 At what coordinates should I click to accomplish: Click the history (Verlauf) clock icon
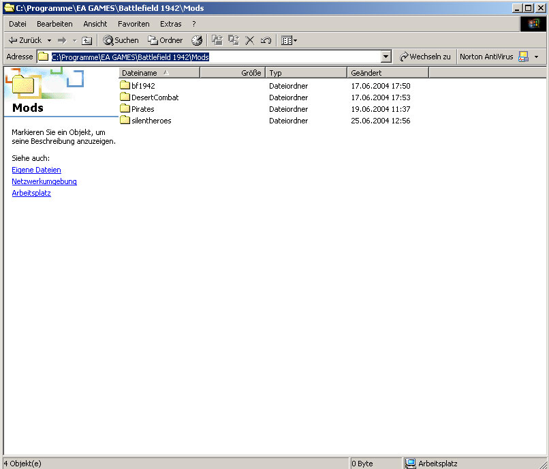pos(197,40)
